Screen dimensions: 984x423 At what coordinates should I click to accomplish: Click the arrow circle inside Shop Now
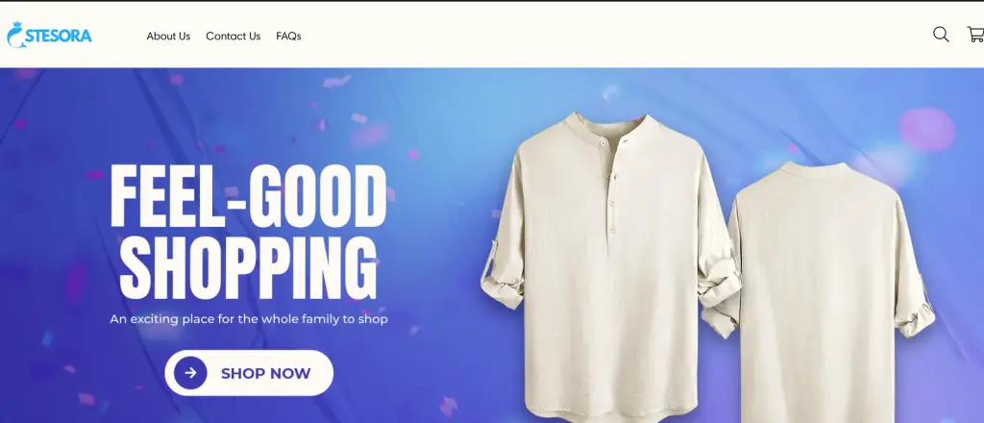tap(190, 373)
